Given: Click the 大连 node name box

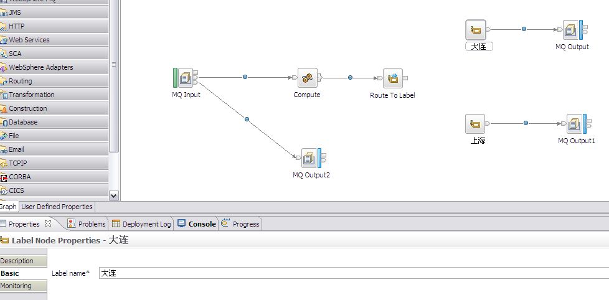Looking at the screenshot, I should pyautogui.click(x=479, y=47).
